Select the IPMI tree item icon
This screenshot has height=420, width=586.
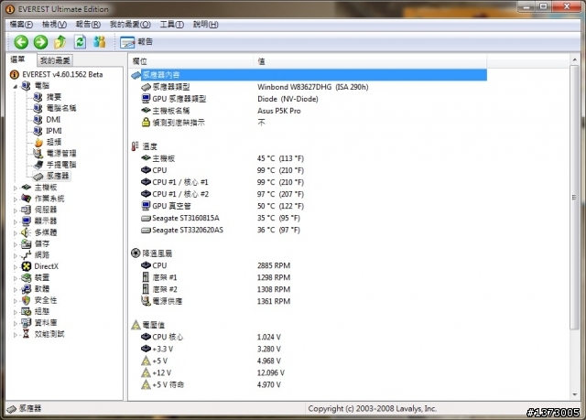[x=38, y=131]
